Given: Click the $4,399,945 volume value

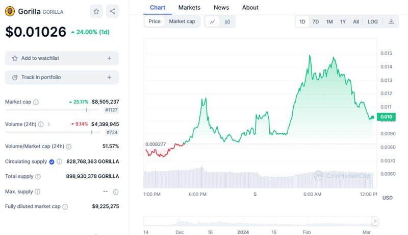Looking at the screenshot, I should click(x=105, y=124).
